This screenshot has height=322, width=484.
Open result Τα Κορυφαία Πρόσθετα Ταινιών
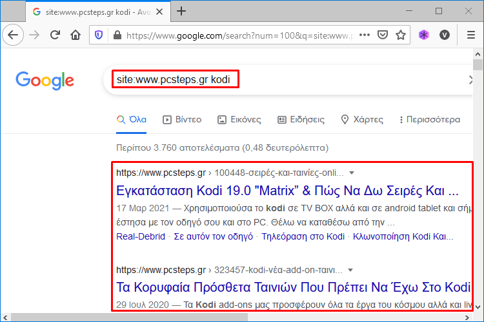[x=293, y=287]
